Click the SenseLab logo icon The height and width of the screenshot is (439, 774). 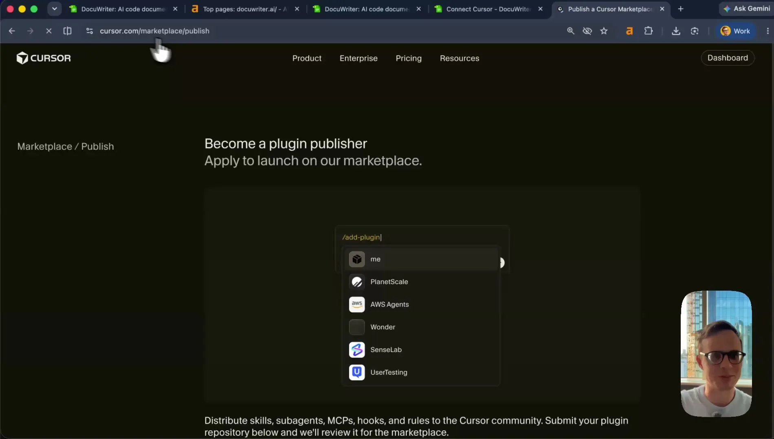357,350
